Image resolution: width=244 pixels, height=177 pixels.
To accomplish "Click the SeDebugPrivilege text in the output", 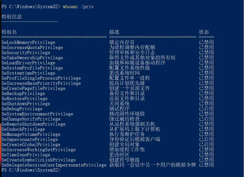I will tap(22, 109).
